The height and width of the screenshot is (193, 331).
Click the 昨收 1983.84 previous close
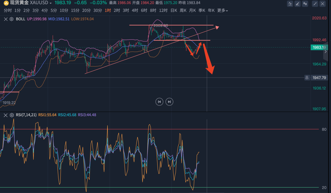[x=190, y=3]
